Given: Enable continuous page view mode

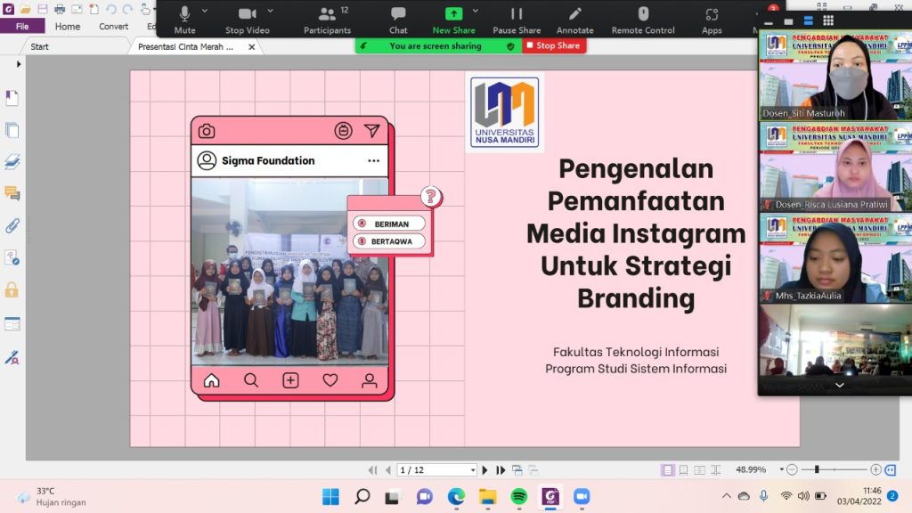Looking at the screenshot, I should [x=683, y=470].
